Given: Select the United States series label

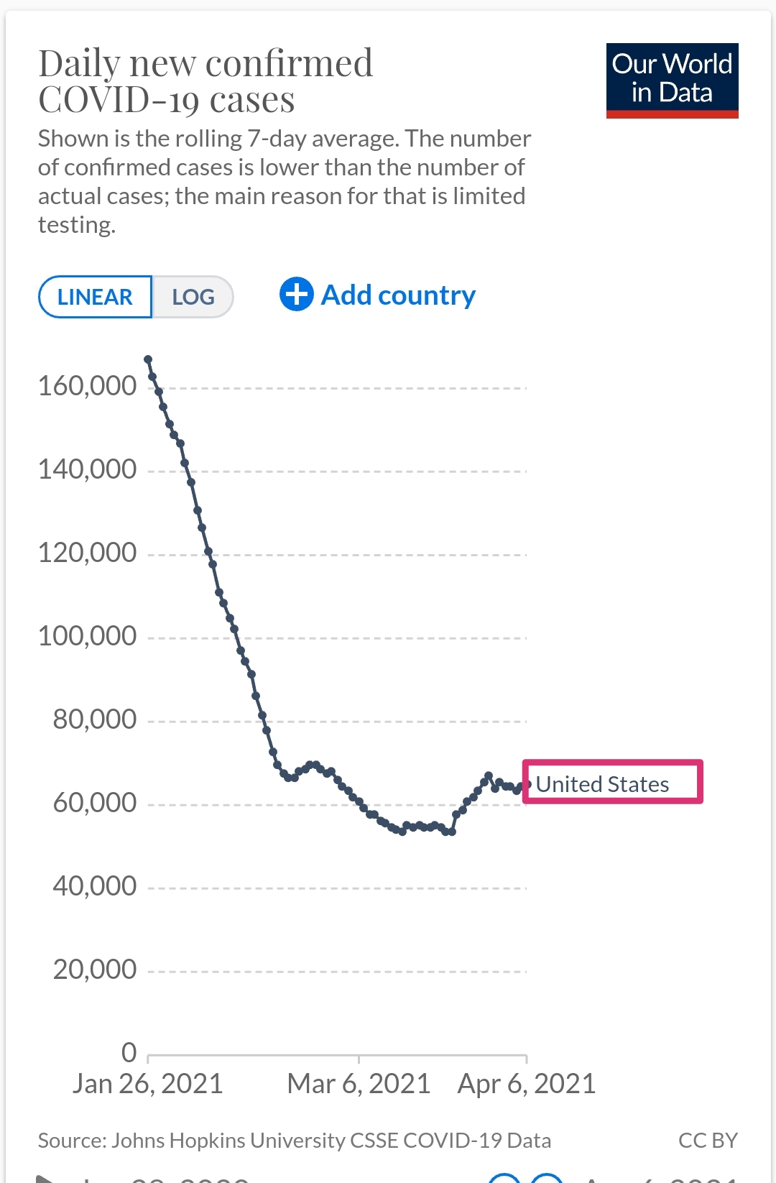Looking at the screenshot, I should coord(603,784).
